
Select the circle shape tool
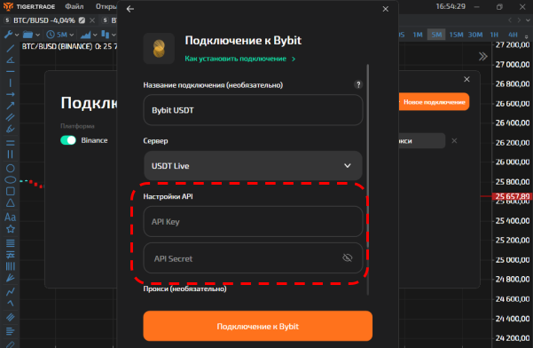[10, 168]
